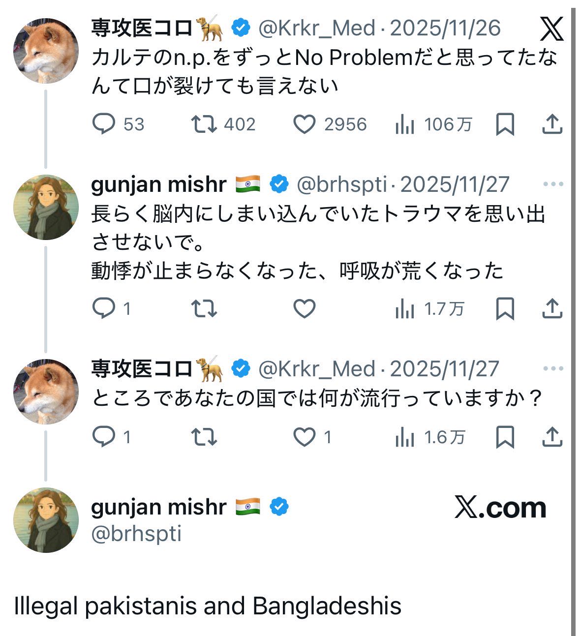
Task: Open the Shiba dog avatar of the first tweet
Action: click(x=46, y=51)
